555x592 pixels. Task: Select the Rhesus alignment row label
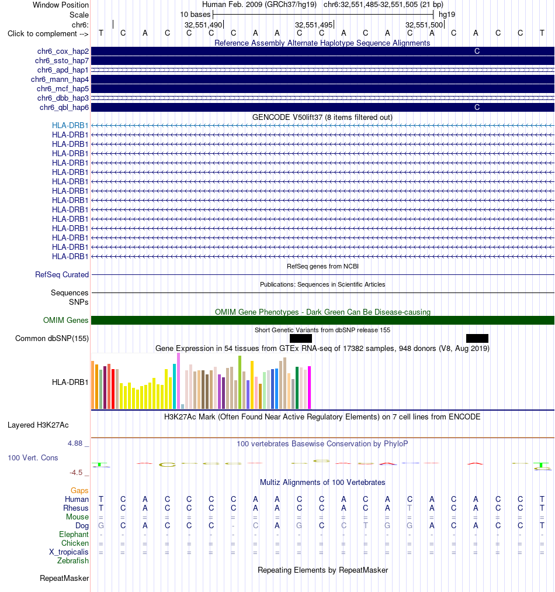click(76, 508)
